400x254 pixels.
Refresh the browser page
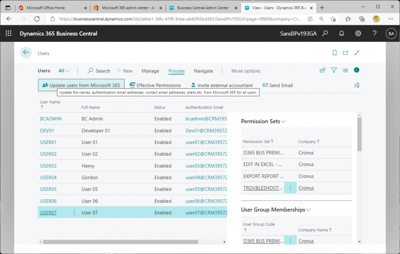click(37, 19)
